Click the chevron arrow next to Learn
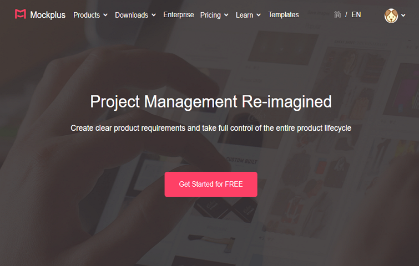 (x=259, y=15)
